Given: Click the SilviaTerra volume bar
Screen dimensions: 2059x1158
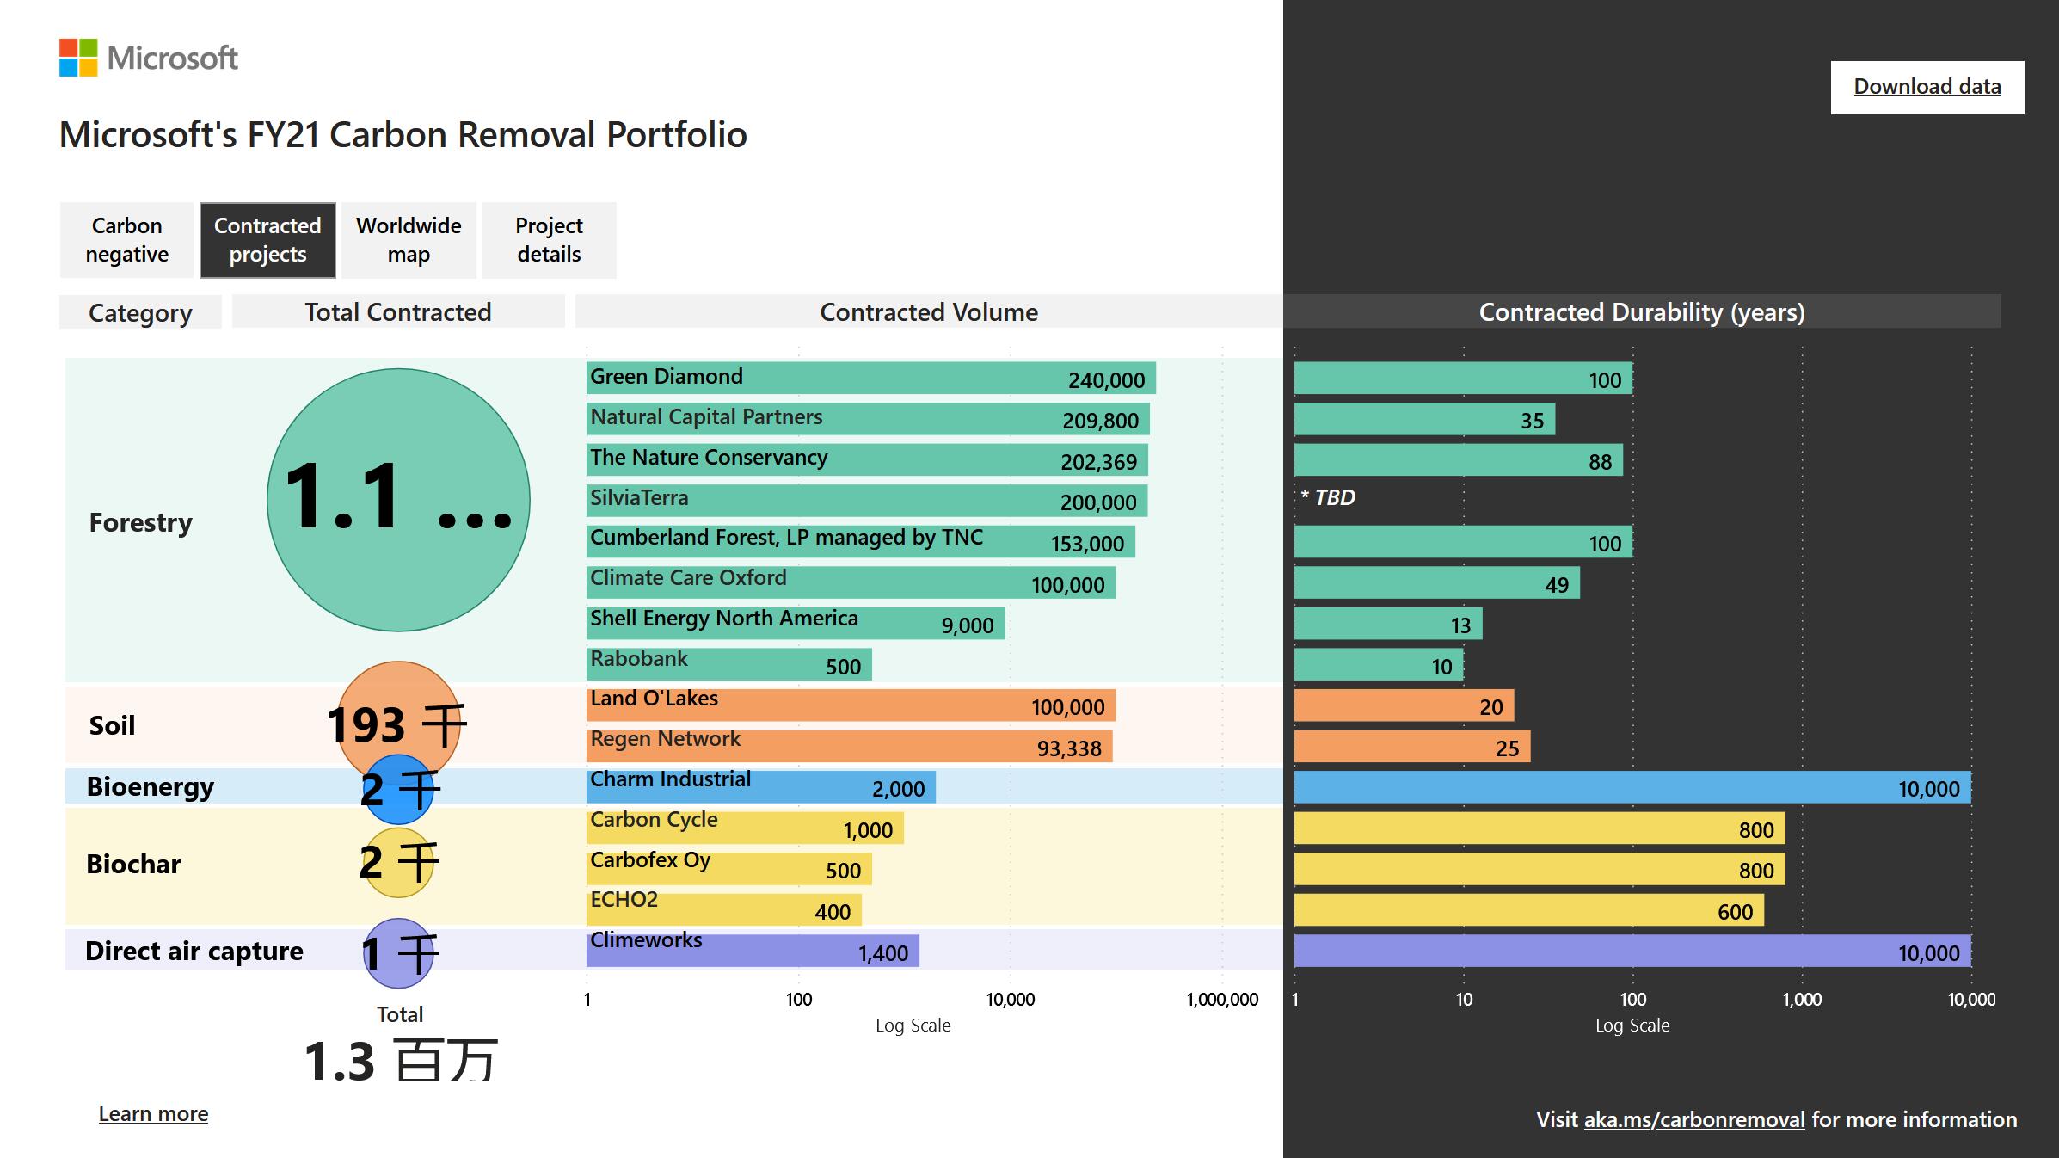Looking at the screenshot, I should pyautogui.click(x=867, y=501).
